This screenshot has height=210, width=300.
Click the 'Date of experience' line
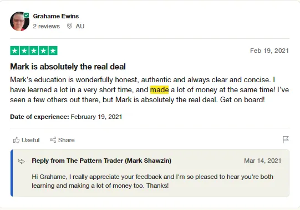66,117
